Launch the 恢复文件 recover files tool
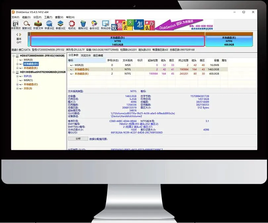The image size is (268, 223). [38, 25]
